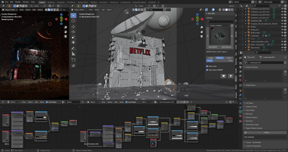Viewport: 288px width, 152px height.
Task: Open the Render properties tab icon
Action: point(240,63)
